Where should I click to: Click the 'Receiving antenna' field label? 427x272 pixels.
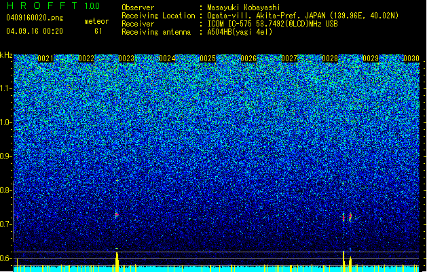click(156, 32)
